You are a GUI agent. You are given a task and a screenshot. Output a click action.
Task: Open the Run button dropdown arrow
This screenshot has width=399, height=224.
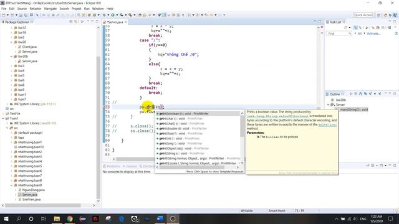[117, 15]
